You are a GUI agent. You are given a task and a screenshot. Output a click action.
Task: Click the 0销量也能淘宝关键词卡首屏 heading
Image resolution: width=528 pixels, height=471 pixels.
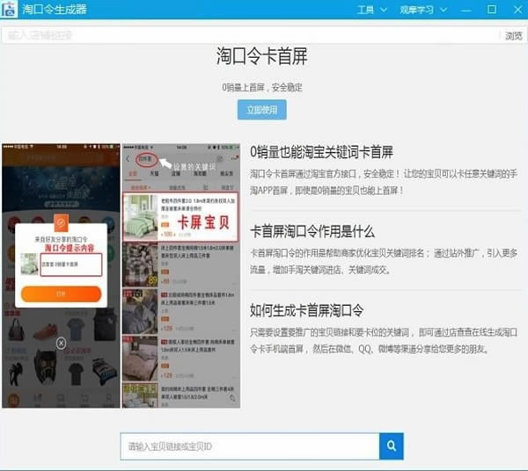[321, 152]
